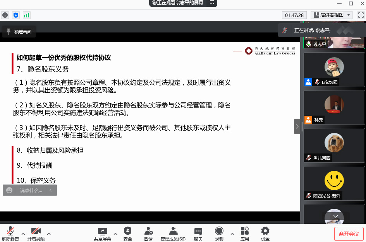The height and width of the screenshot is (242, 366).
Task: Open the meeting info icon
Action: tap(4, 15)
